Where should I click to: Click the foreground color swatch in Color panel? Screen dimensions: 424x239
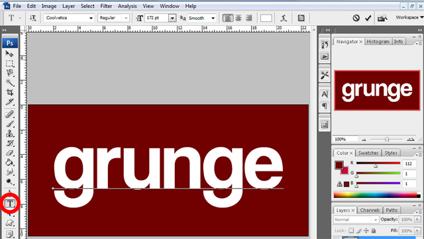tap(339, 165)
